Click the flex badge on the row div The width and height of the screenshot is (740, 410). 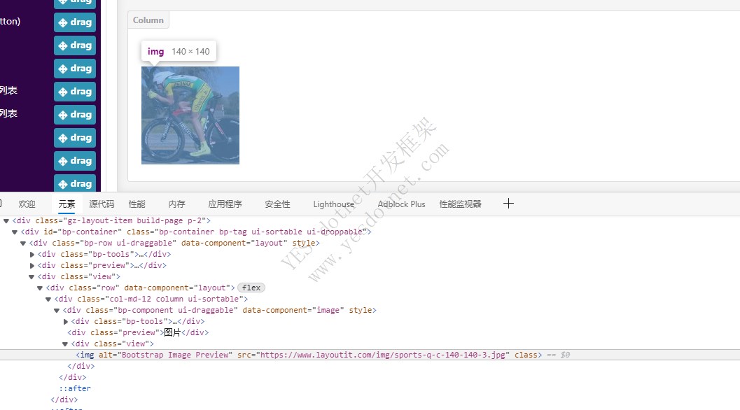[x=251, y=288]
